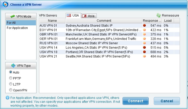Viewport: 188px width, 109px height.
Task: Click the red status dot for AUS VPN 01
Action: click(144, 25)
